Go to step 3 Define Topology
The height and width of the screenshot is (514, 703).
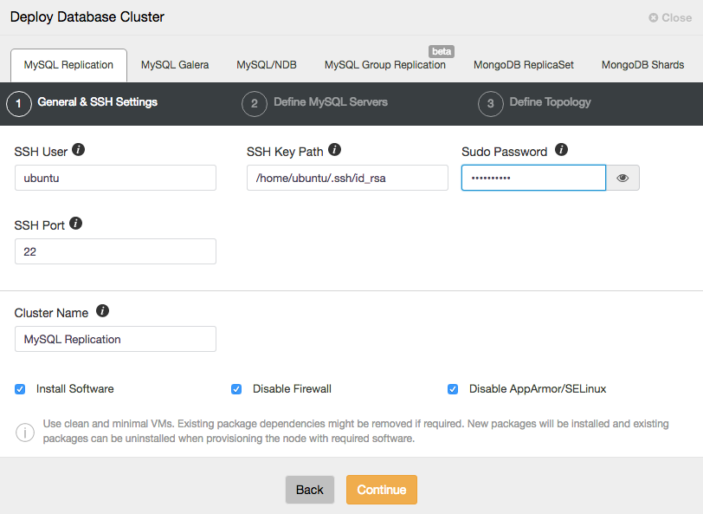(x=535, y=104)
